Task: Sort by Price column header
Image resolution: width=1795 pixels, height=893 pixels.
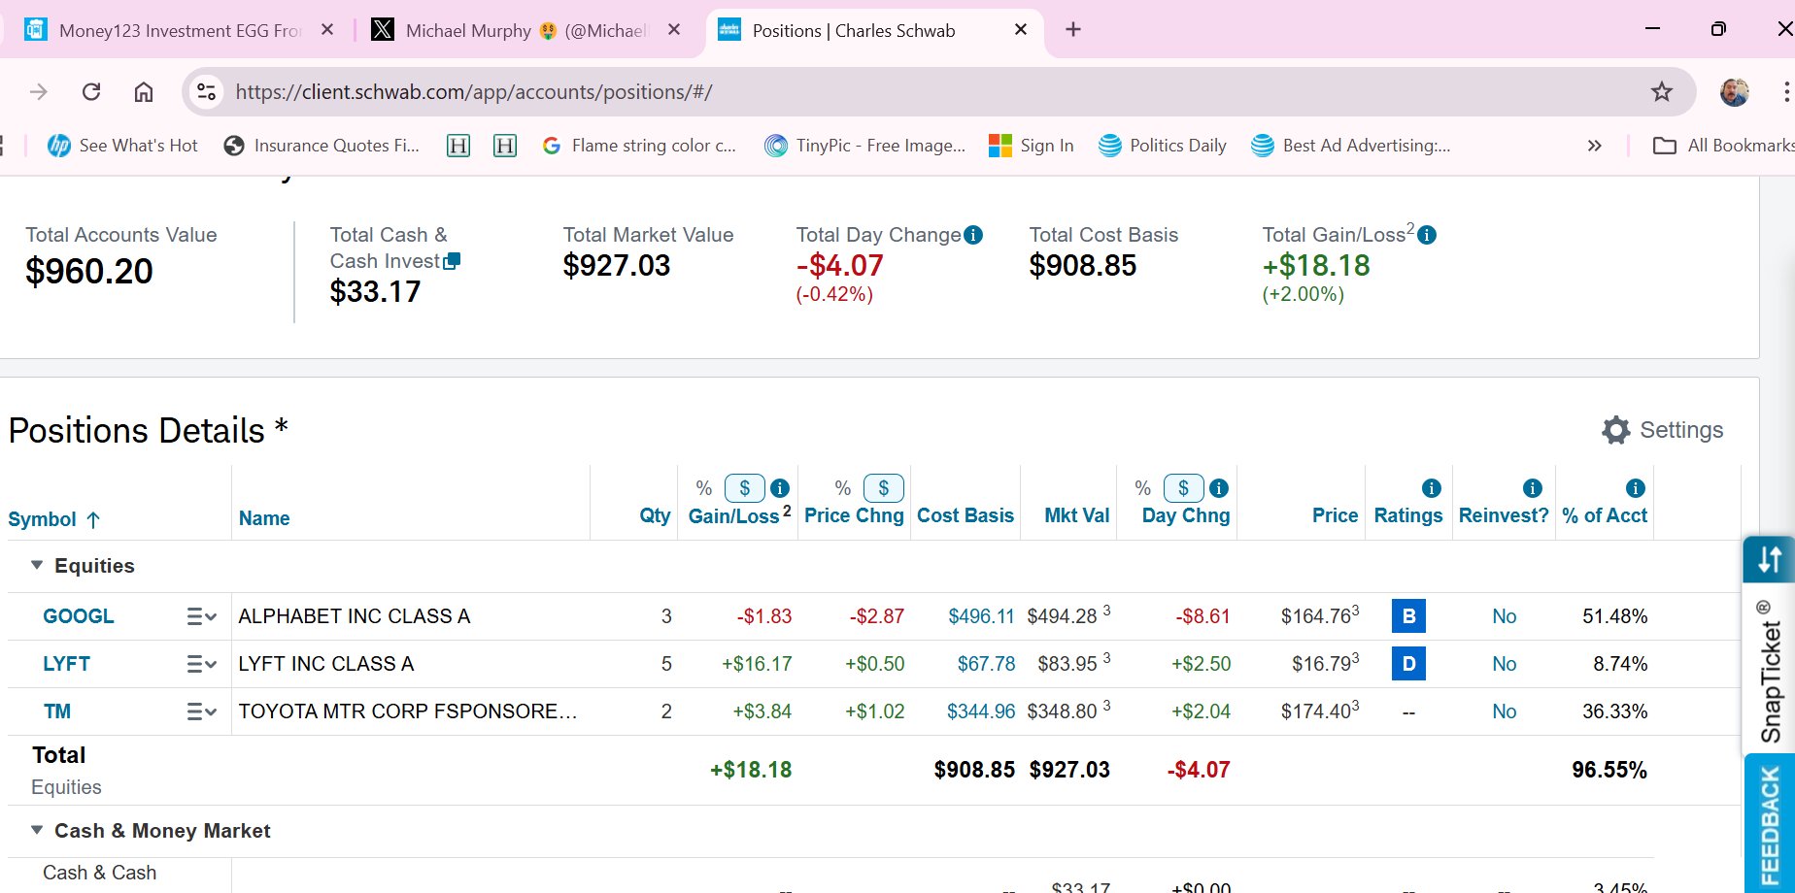Action: click(x=1336, y=515)
